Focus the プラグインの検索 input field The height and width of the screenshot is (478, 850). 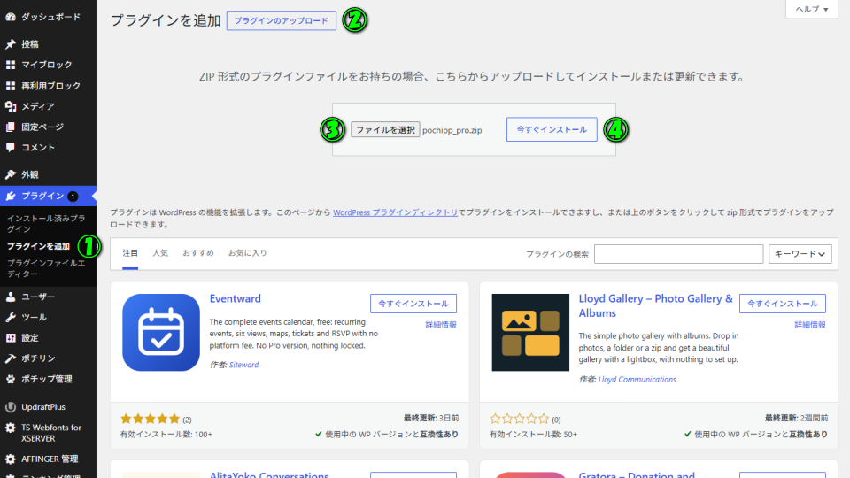pyautogui.click(x=678, y=254)
